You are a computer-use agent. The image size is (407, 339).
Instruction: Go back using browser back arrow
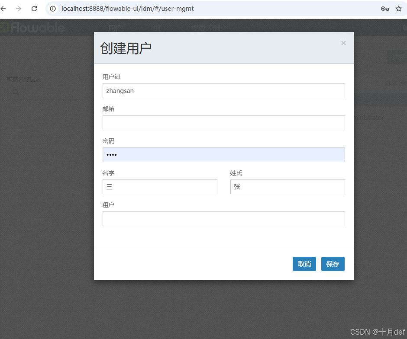tap(3, 9)
